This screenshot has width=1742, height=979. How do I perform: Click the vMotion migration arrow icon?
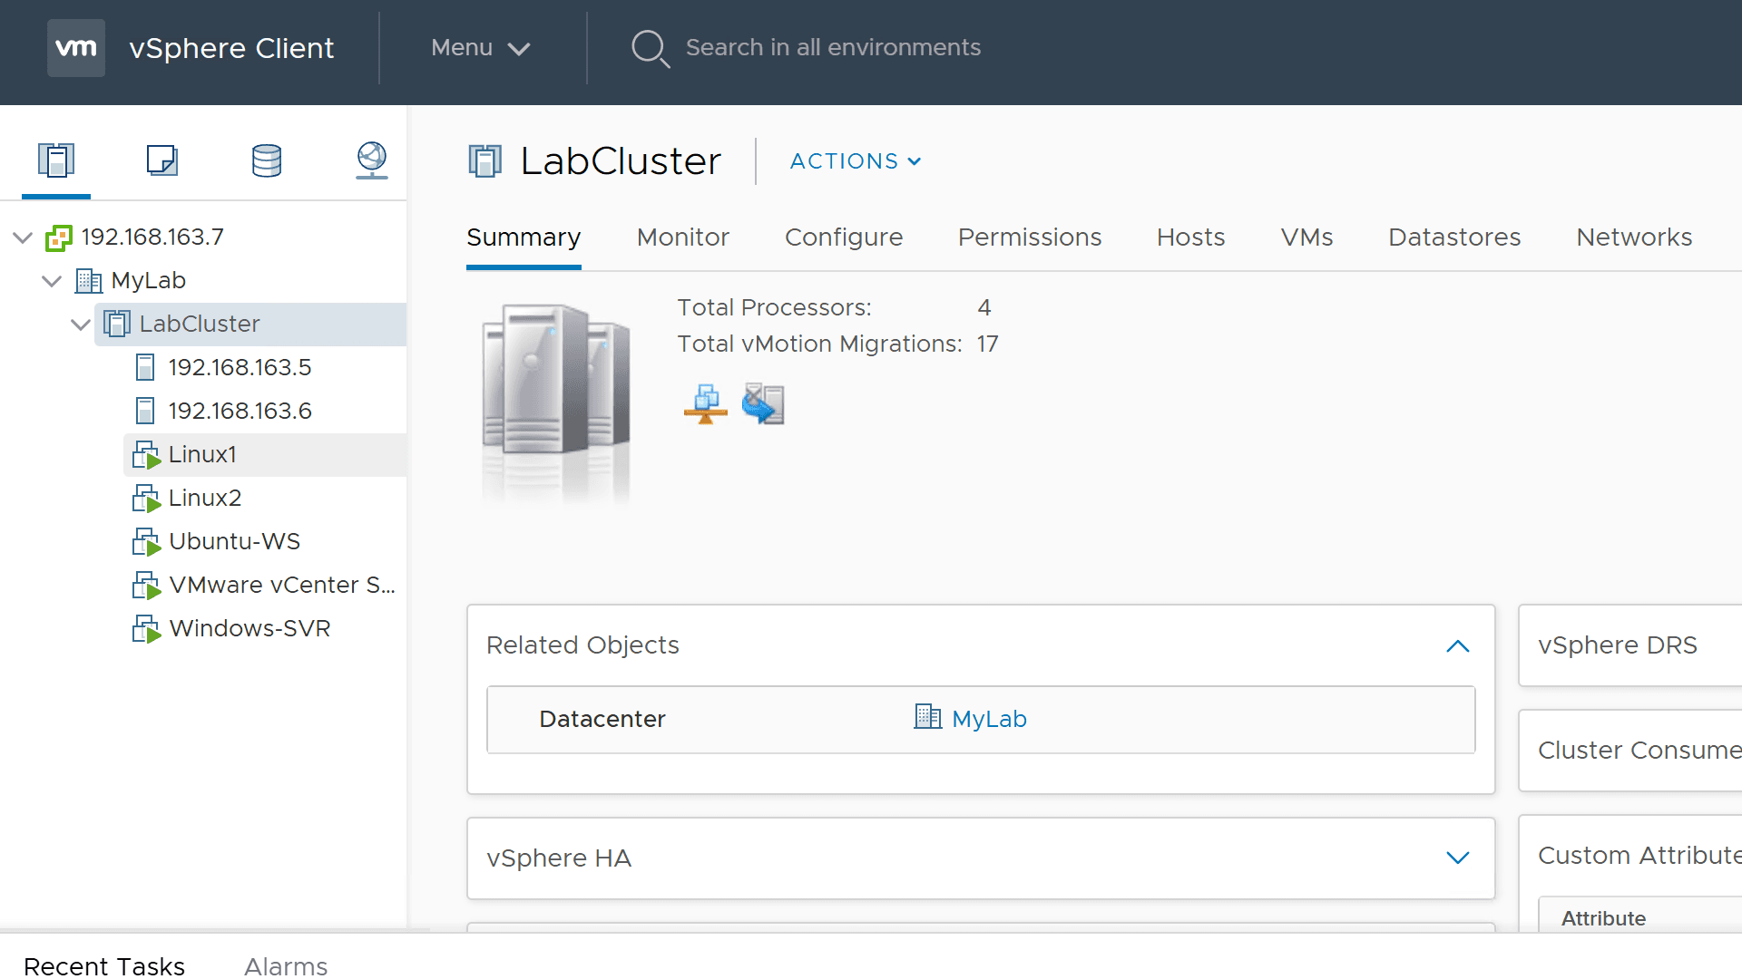(x=763, y=404)
